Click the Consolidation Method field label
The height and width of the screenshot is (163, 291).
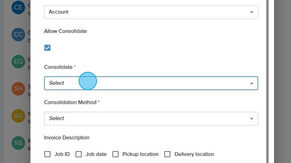coord(70,102)
